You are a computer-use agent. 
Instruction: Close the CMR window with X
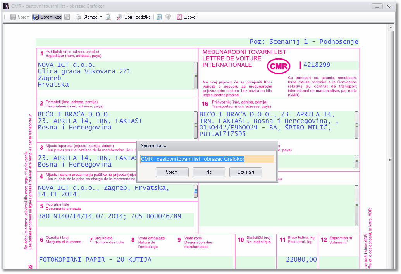click(x=389, y=7)
